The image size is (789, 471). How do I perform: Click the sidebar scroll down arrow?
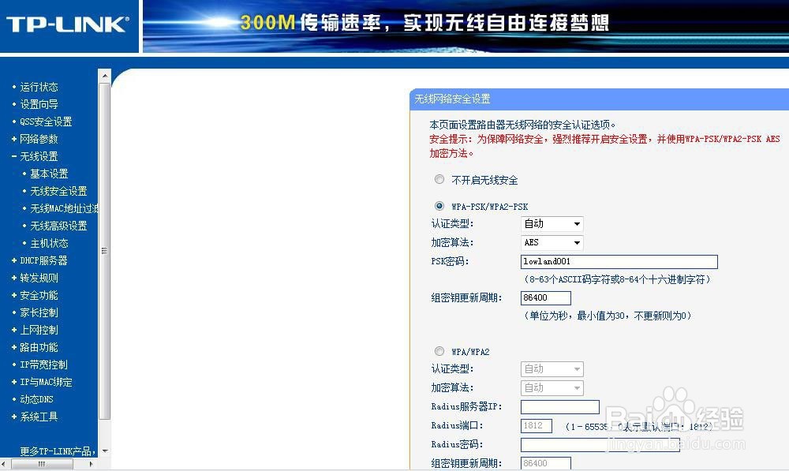[105, 450]
